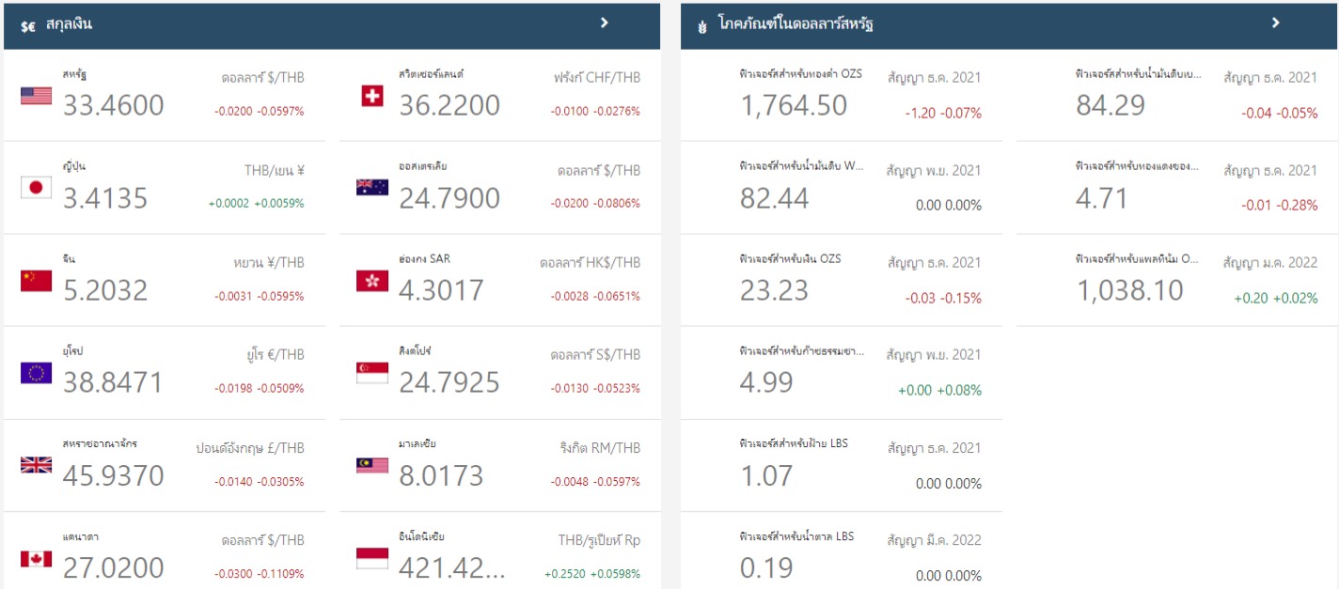Click the wheat commodities header icon
The width and height of the screenshot is (1339, 589).
click(x=701, y=26)
